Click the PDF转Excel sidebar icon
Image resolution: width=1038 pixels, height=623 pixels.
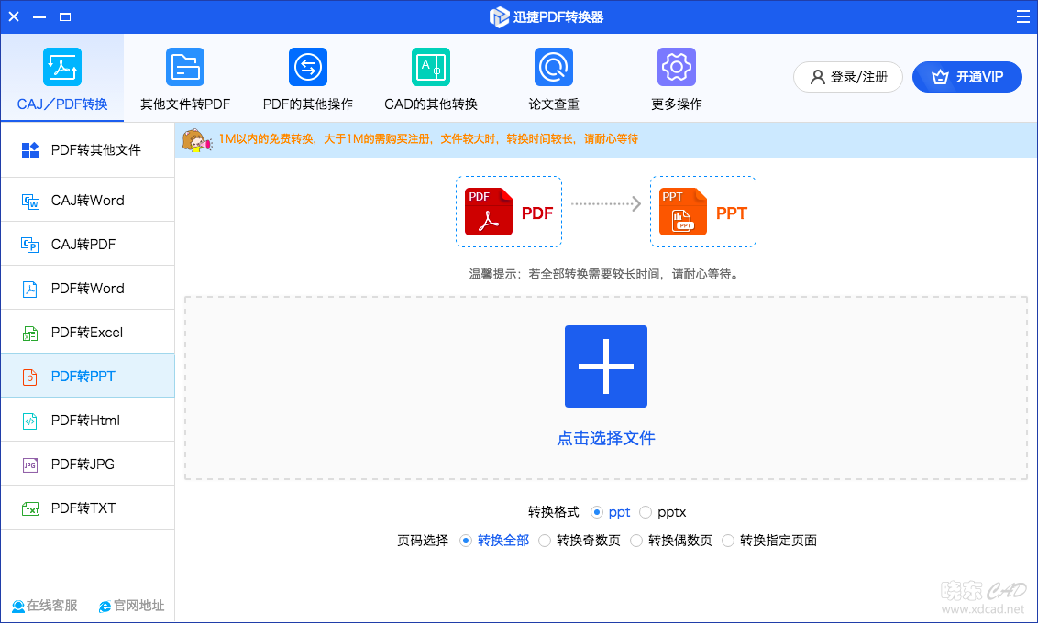click(29, 333)
